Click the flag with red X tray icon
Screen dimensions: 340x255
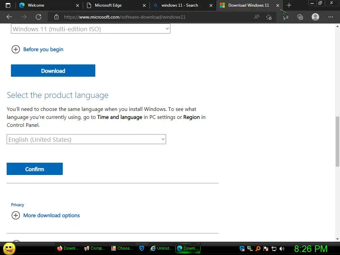[266, 249]
